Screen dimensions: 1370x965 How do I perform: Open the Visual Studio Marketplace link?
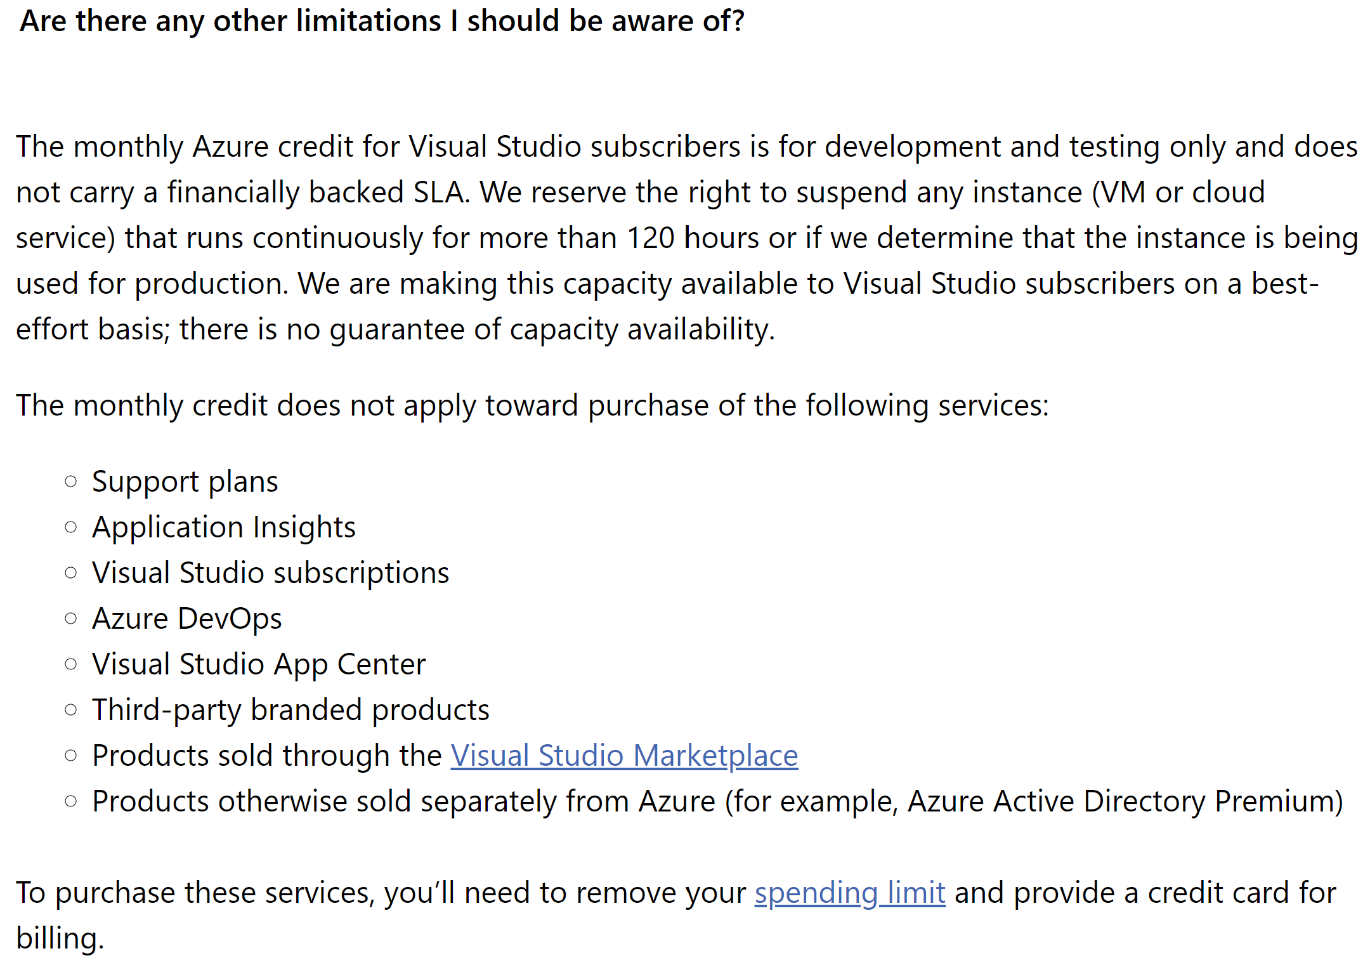(x=624, y=756)
